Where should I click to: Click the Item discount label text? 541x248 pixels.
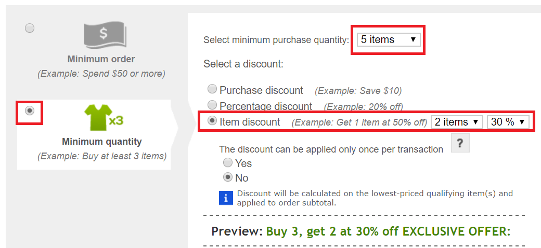tap(250, 122)
